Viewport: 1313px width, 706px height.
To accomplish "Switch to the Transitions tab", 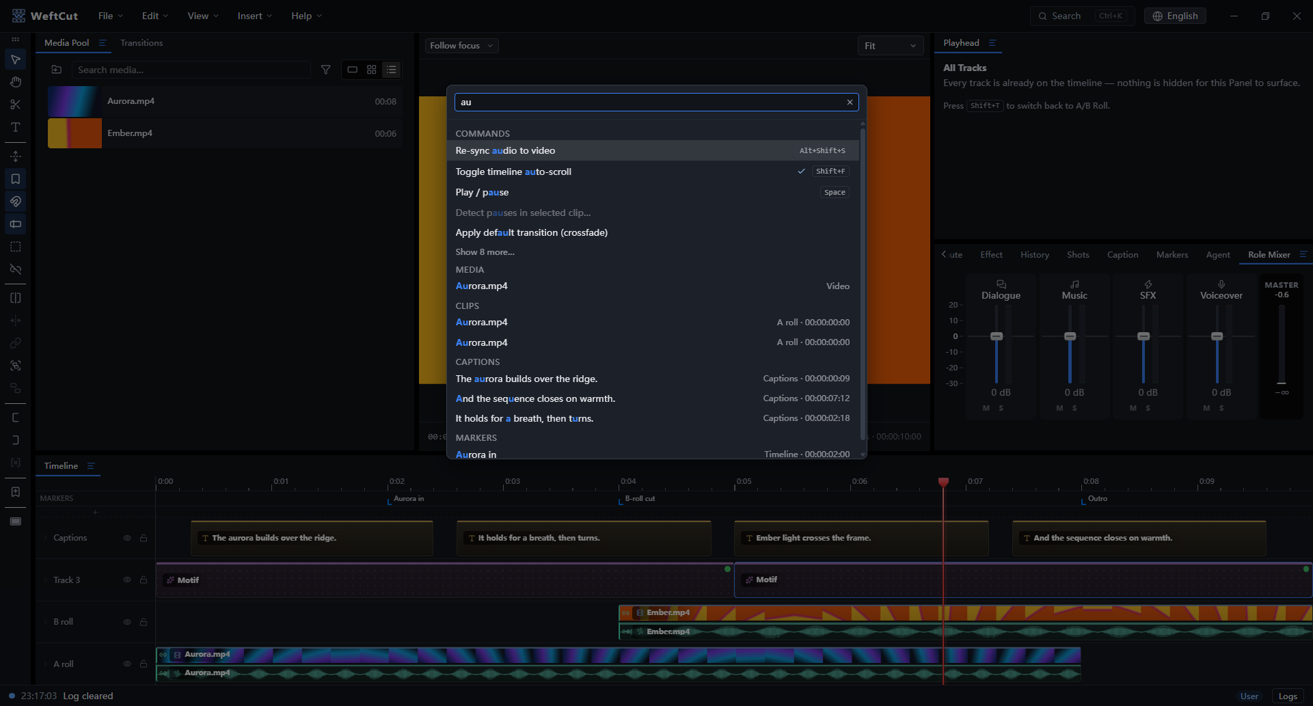I will coord(141,43).
